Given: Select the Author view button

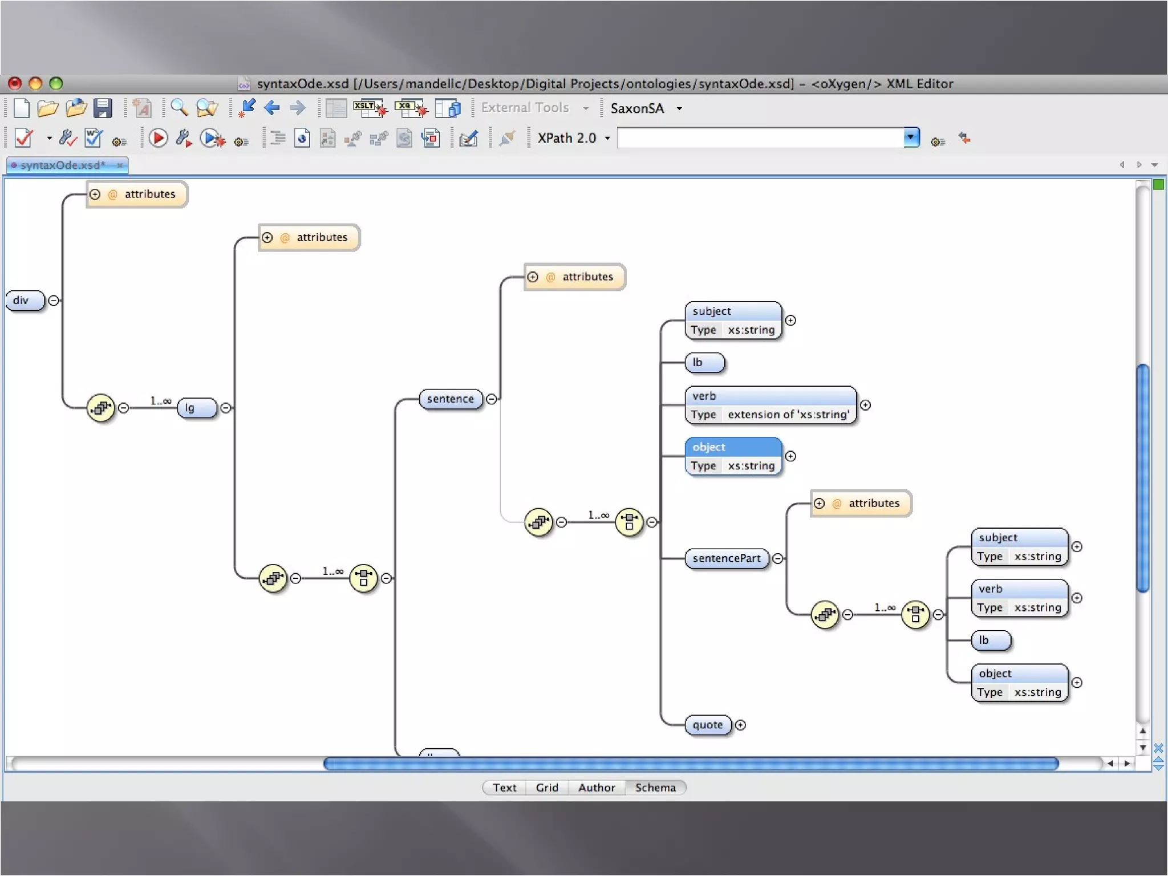Looking at the screenshot, I should point(597,788).
